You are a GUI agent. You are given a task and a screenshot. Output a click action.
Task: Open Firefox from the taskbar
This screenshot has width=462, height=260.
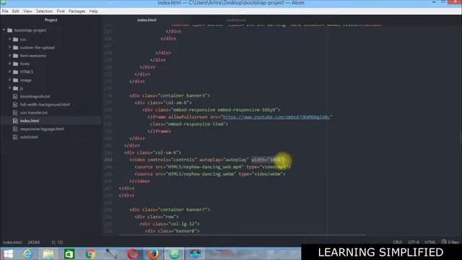(x=153, y=253)
